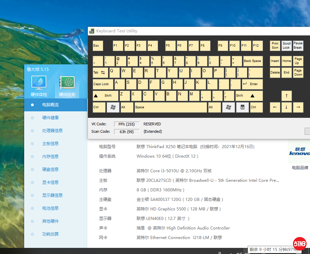Image resolution: width=310 pixels, height=254 pixels.
Task: Click the down arrow key
Action: (286, 107)
